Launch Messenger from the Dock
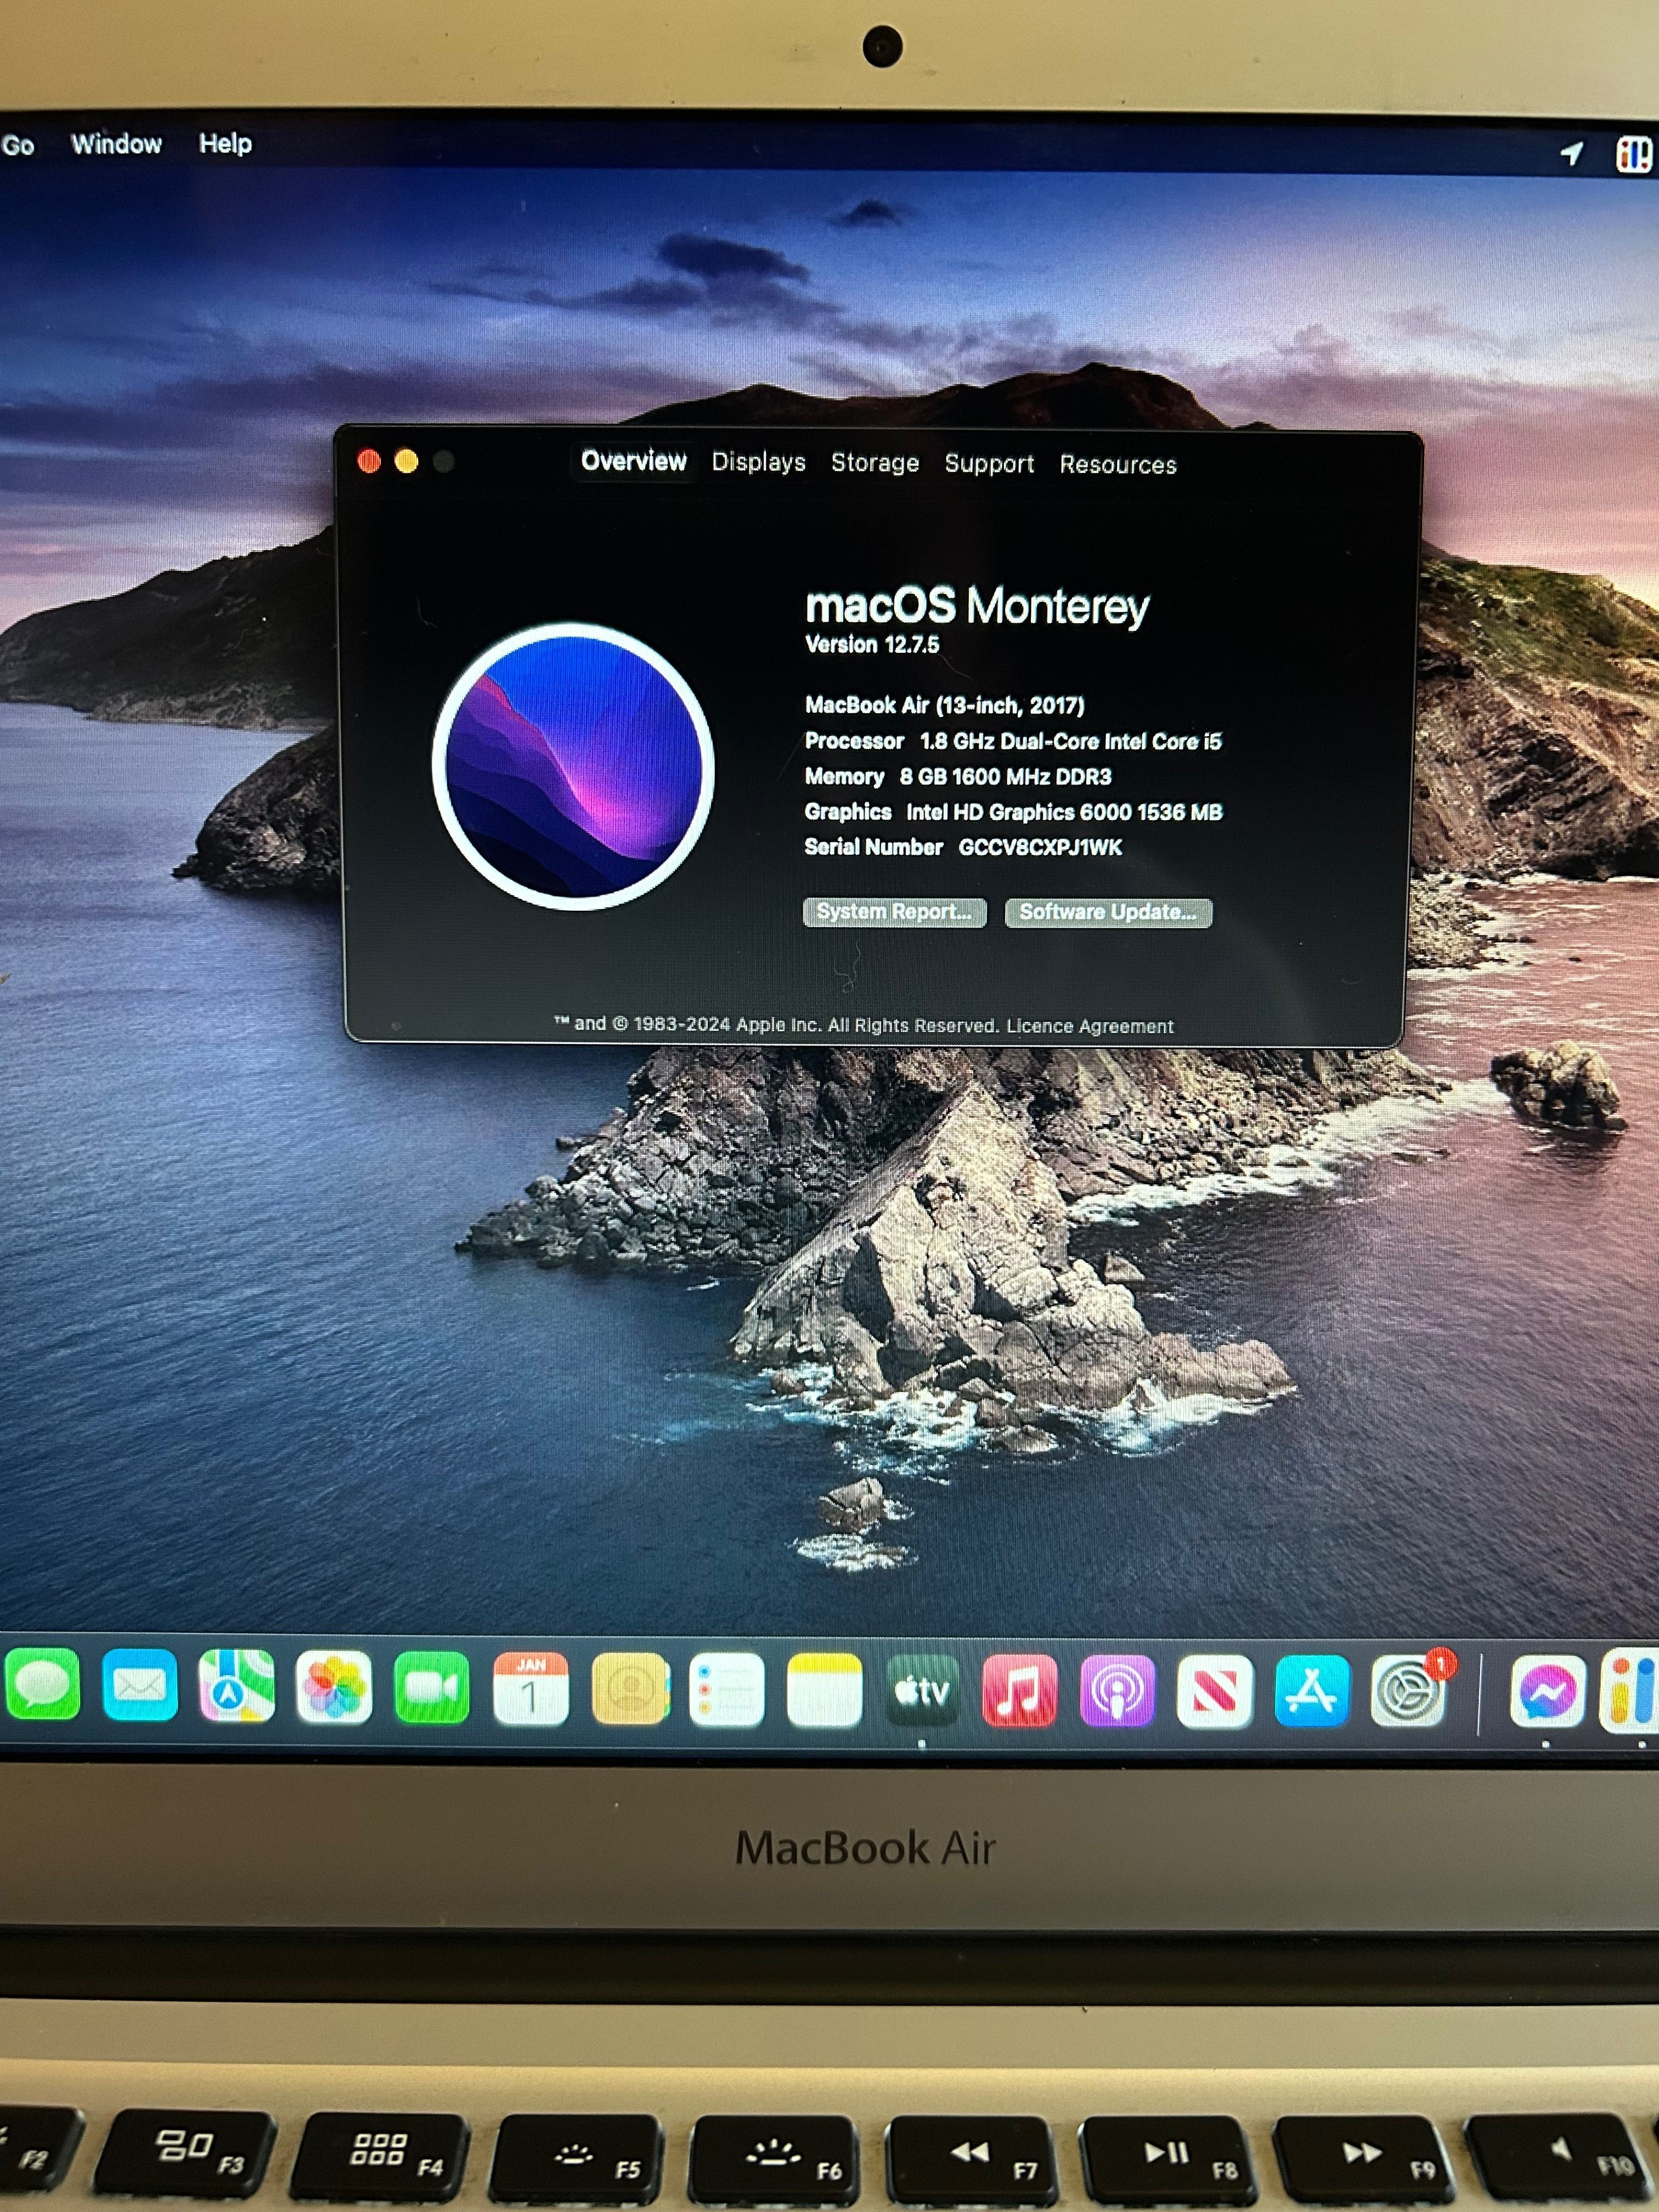Viewport: 1659px width, 2212px height. tap(1547, 1693)
